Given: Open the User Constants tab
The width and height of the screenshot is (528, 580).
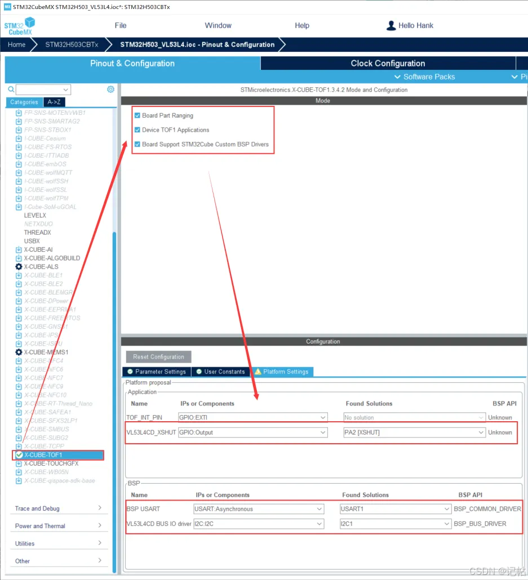Looking at the screenshot, I should coord(221,372).
